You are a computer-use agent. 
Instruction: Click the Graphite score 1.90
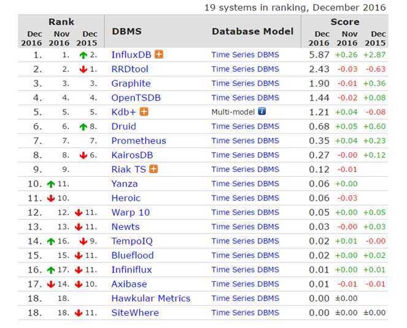(319, 84)
